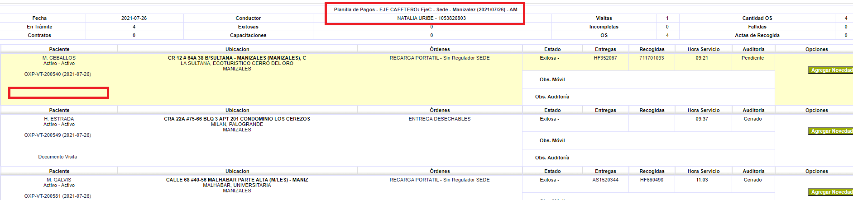Click service time 09:21
Viewport: 853px width, 200px height.
702,58
